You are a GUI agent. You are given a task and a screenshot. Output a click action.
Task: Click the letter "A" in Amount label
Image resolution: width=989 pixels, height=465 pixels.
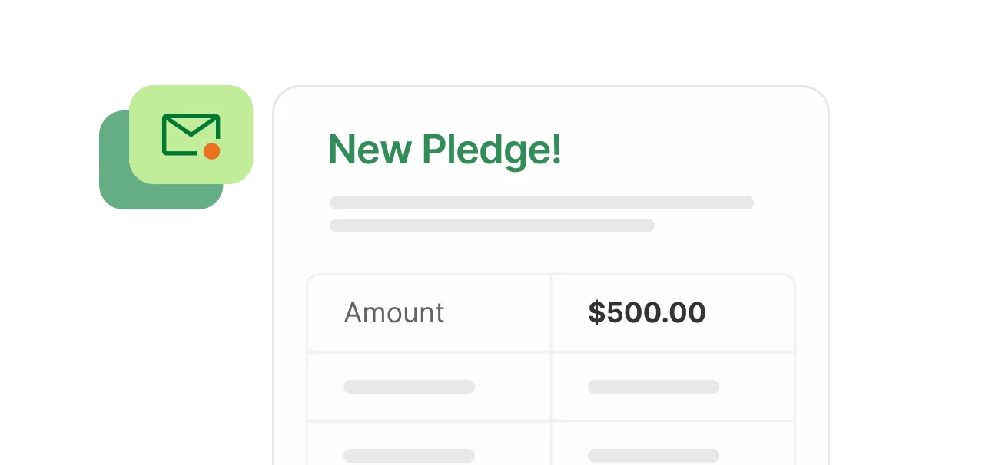[353, 313]
